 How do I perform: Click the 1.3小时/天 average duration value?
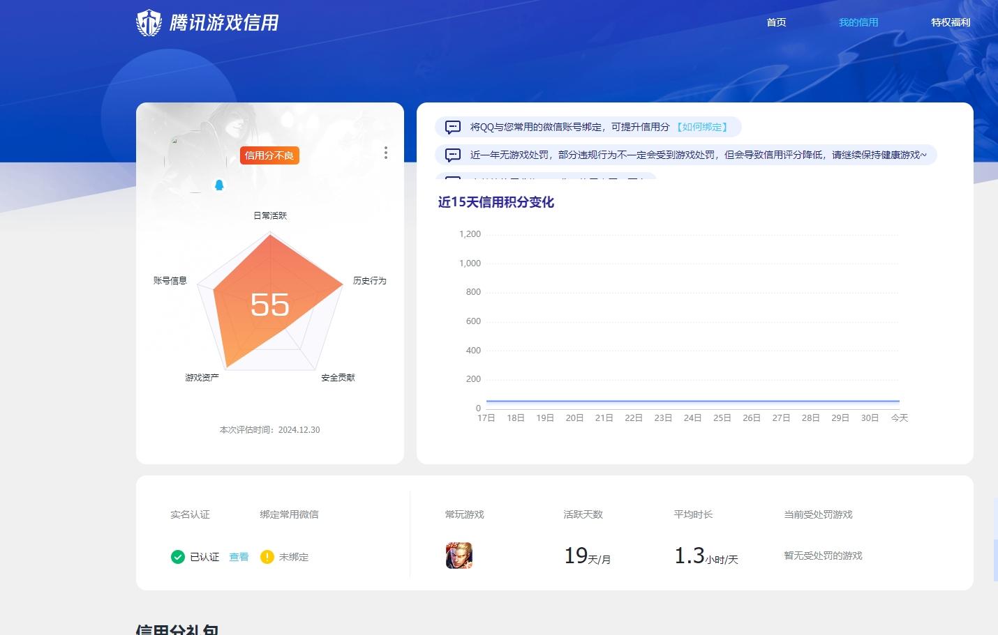tap(706, 556)
